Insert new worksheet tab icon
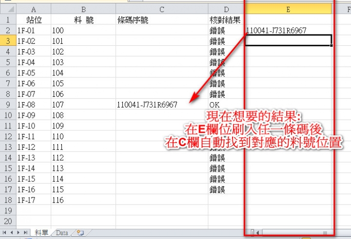Image resolution: width=351 pixels, height=239 pixels. [80, 233]
